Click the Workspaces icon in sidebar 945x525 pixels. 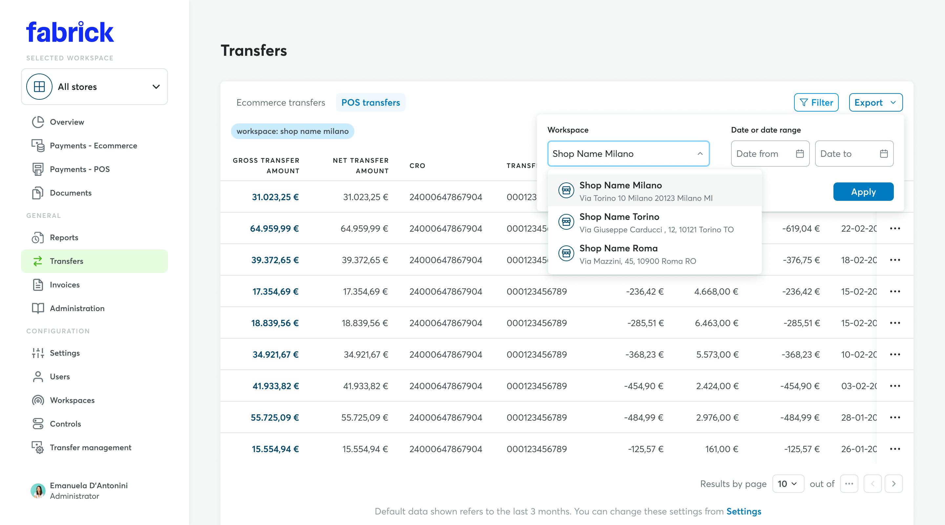(37, 400)
